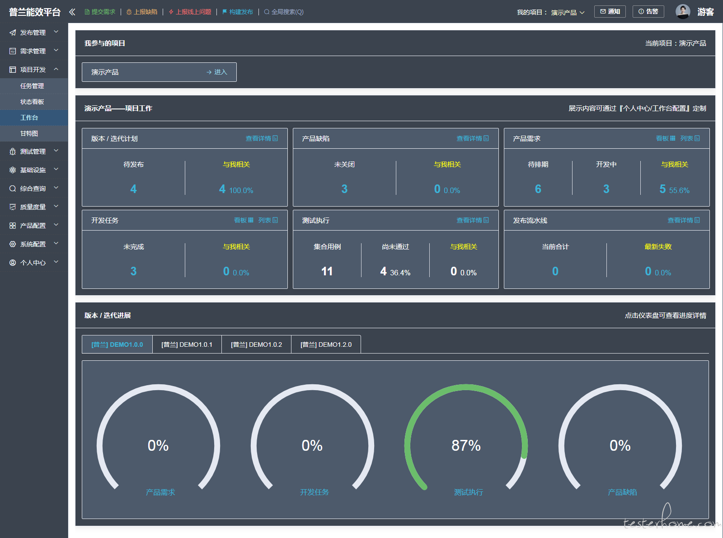Click 集合用例 count 11
The image size is (723, 538).
[327, 271]
